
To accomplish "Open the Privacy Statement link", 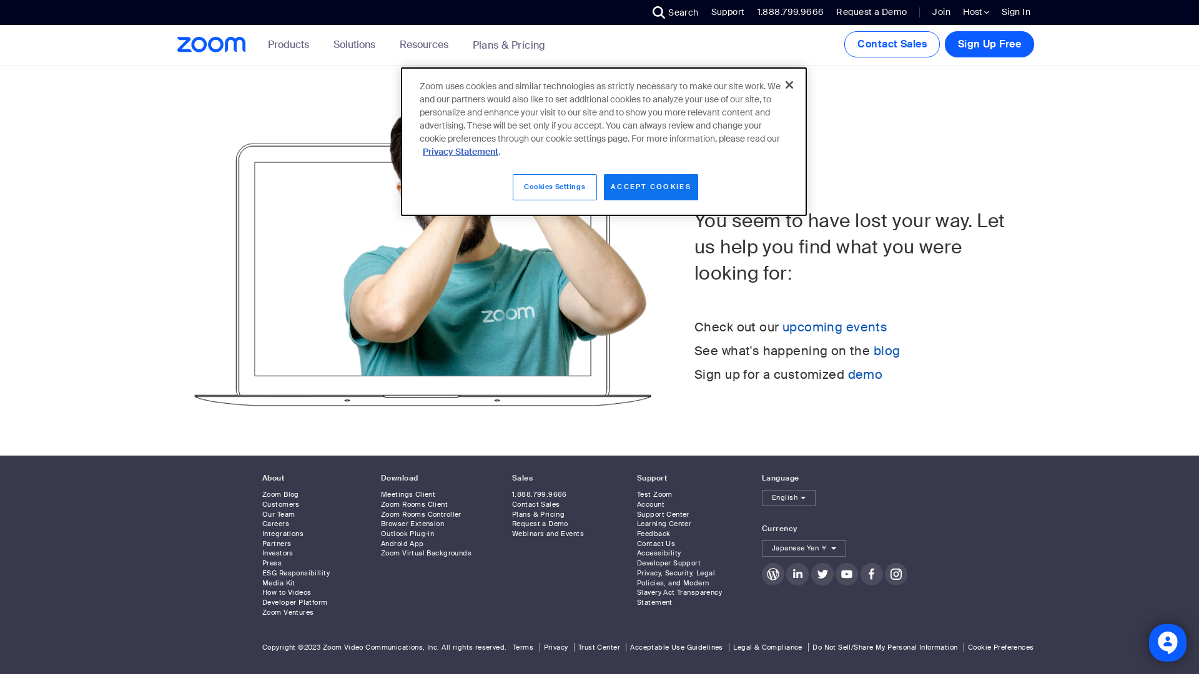I will (460, 152).
